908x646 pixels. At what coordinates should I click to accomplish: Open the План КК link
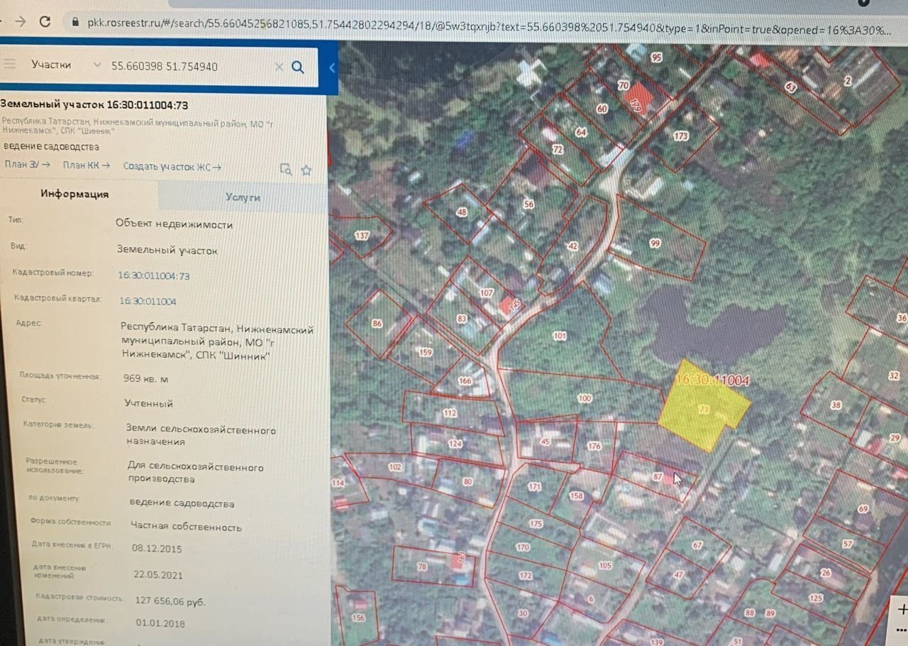[86, 165]
